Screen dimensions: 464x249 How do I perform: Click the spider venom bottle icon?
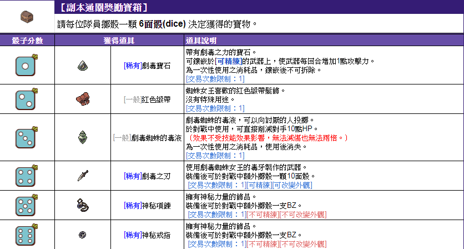pyautogui.click(x=83, y=137)
